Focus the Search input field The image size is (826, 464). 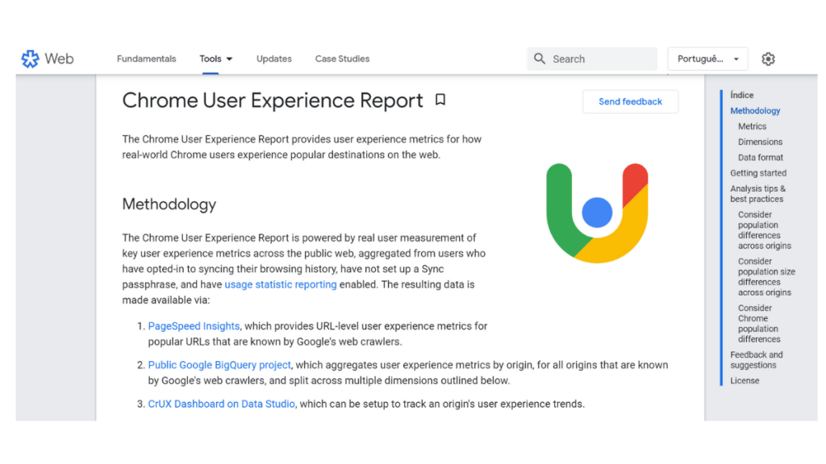point(592,59)
